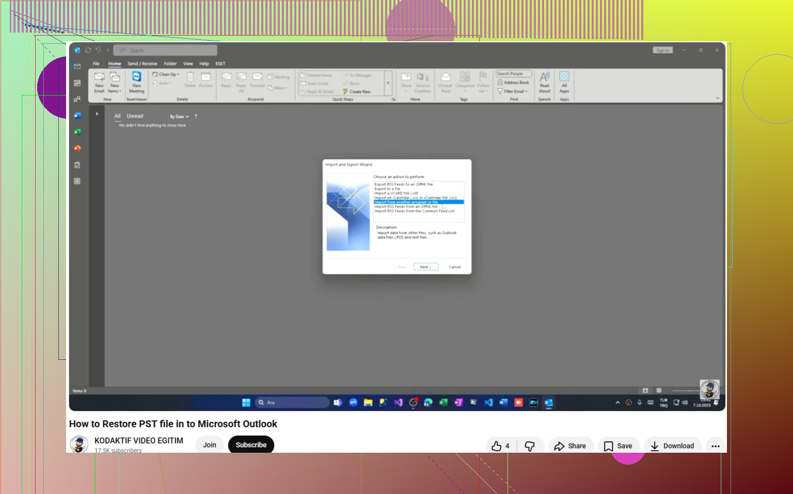Open the View ribbon tab

click(x=188, y=63)
